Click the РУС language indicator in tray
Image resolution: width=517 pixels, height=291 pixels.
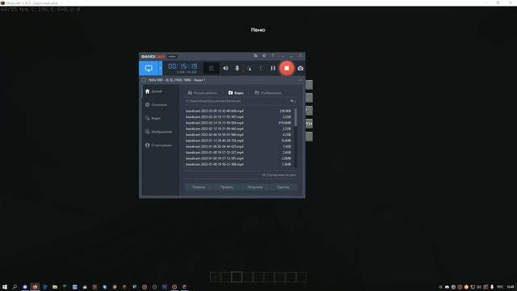coord(501,287)
